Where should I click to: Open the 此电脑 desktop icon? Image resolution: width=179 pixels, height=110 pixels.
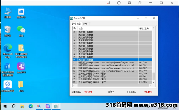click(x=8, y=13)
